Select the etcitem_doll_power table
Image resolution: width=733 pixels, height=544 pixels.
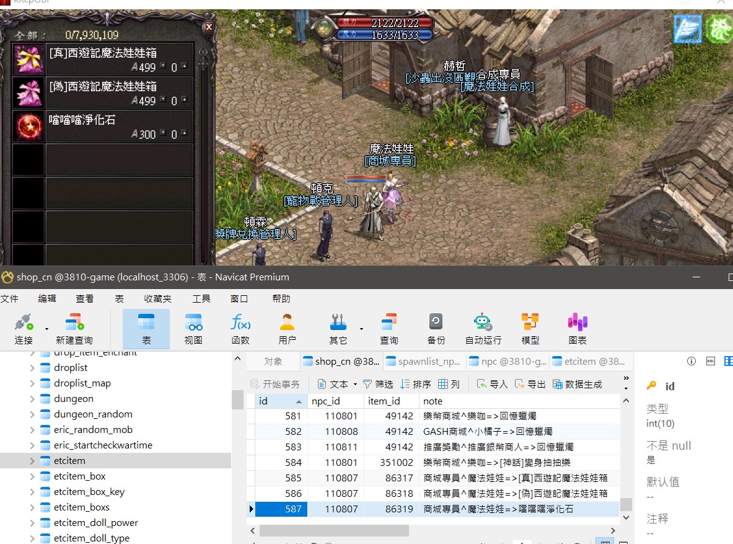click(96, 522)
